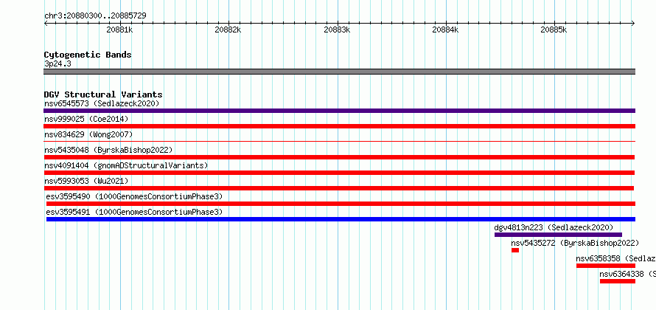This screenshot has width=656, height=310.
Task: Click the 3p24.3 band label
Action: point(57,64)
